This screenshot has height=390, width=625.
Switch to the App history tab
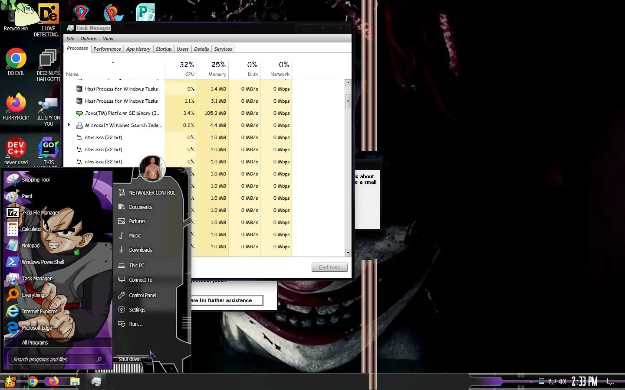tap(138, 49)
